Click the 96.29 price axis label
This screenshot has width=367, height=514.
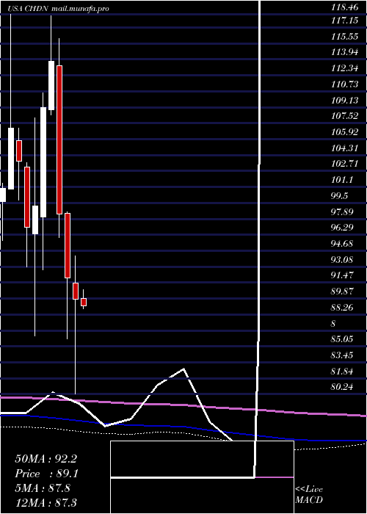tap(343, 228)
